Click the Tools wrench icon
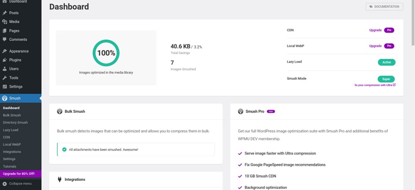 click(x=5, y=78)
